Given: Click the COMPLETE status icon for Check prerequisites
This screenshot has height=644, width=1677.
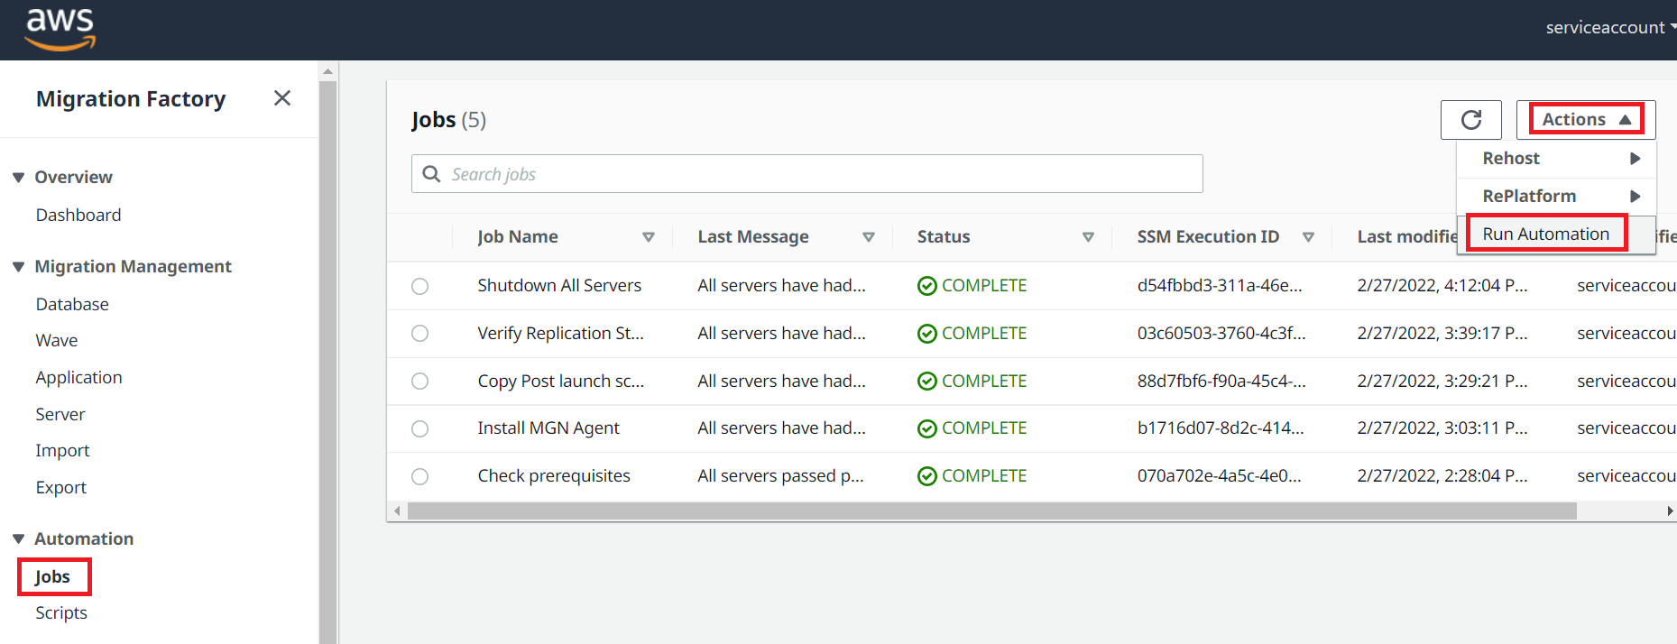Looking at the screenshot, I should 926,476.
